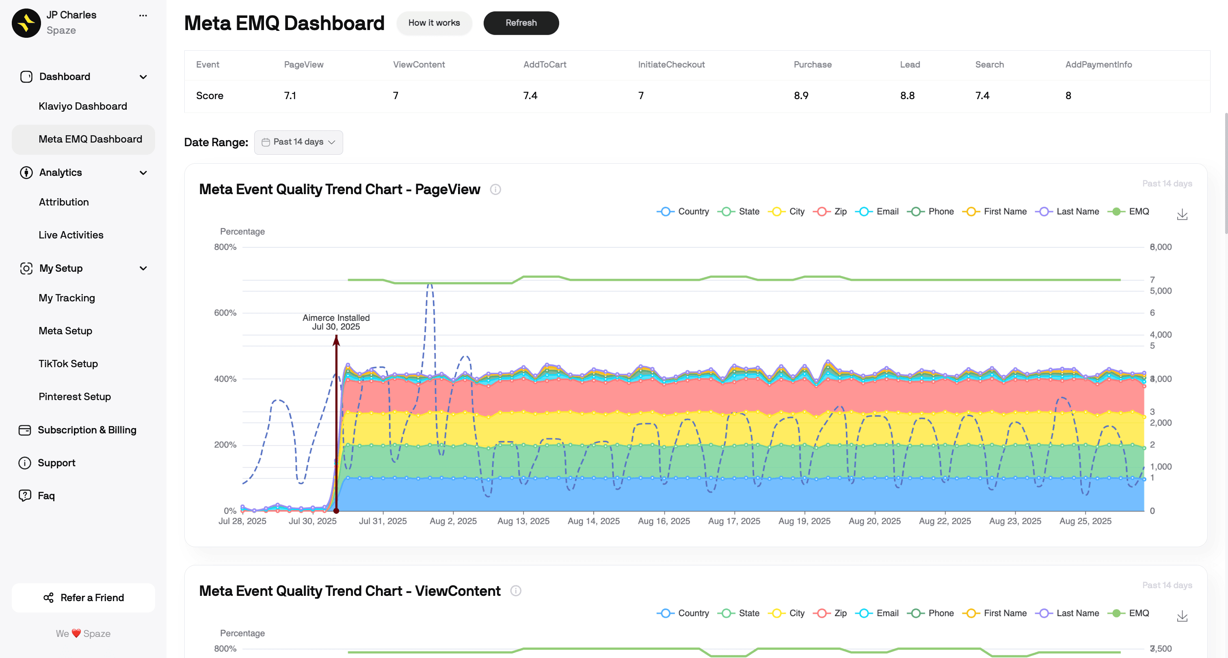Click the Spaze lightning logo avatar
The height and width of the screenshot is (658, 1228).
[26, 22]
